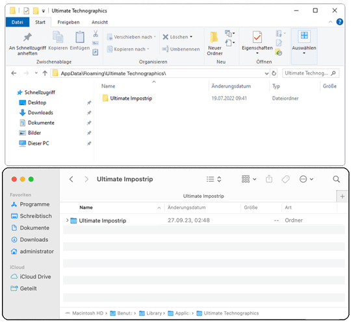Open Dieser PC in Explorer sidebar
This screenshot has width=351, height=323.
point(34,143)
